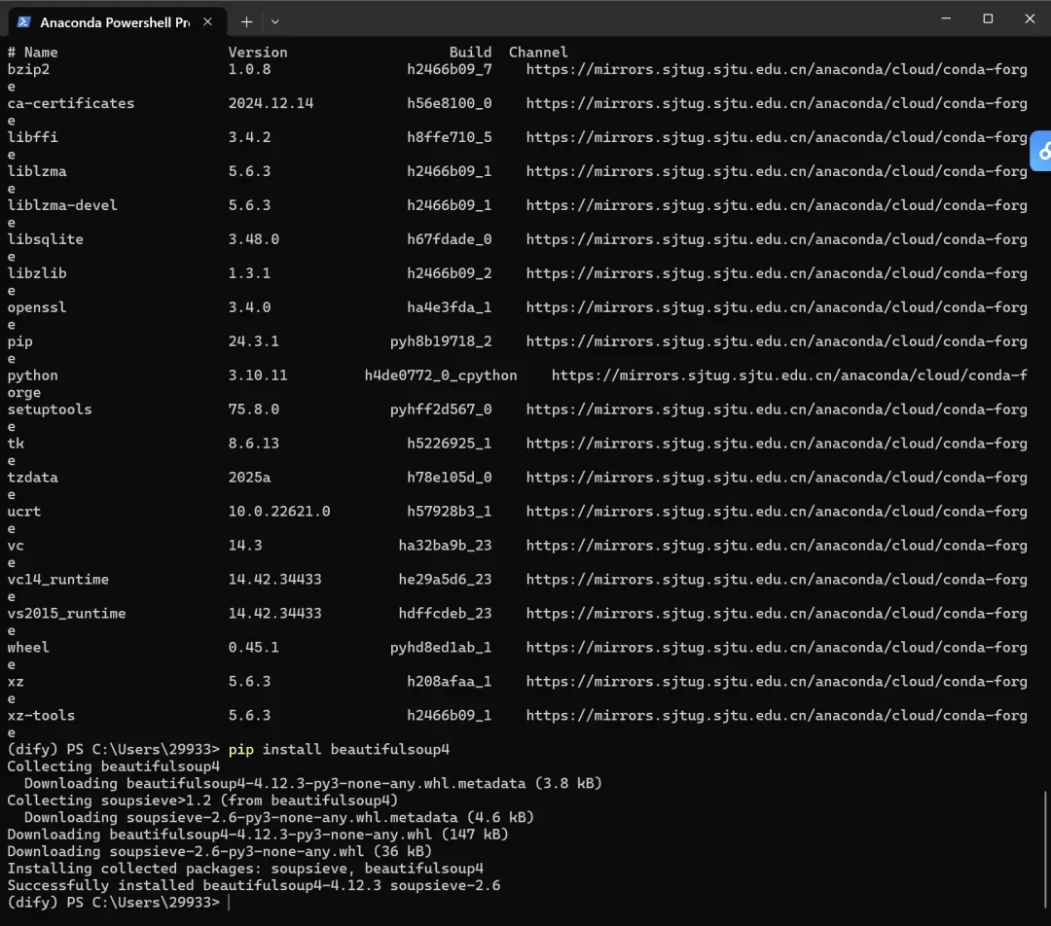Click the 'Successfully installed' output line
The width and height of the screenshot is (1051, 926).
point(254,886)
